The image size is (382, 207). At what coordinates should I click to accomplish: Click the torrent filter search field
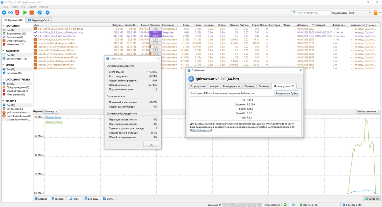click(x=311, y=12)
